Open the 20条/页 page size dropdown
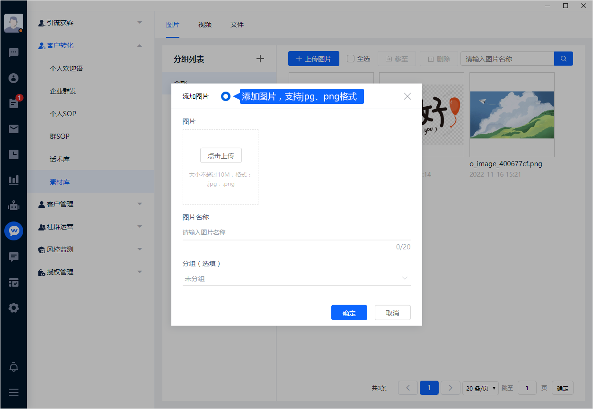Screen dimensions: 593x409 480,388
